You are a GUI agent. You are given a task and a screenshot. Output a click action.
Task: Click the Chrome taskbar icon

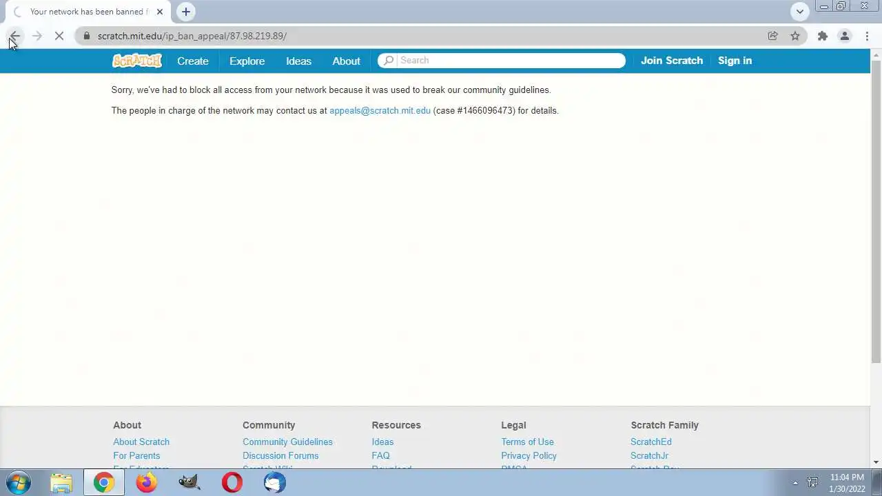point(104,482)
